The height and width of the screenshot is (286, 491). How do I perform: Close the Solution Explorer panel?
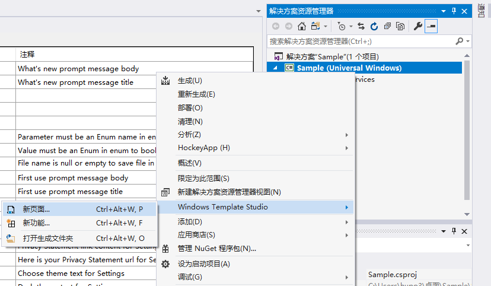[464, 11]
